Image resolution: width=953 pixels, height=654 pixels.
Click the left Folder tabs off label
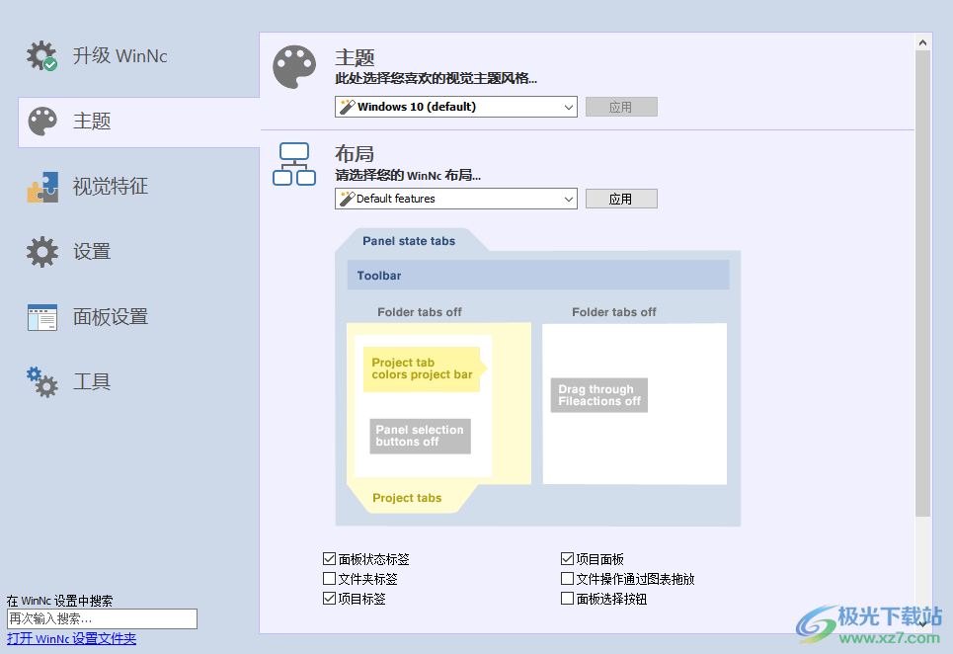click(420, 312)
